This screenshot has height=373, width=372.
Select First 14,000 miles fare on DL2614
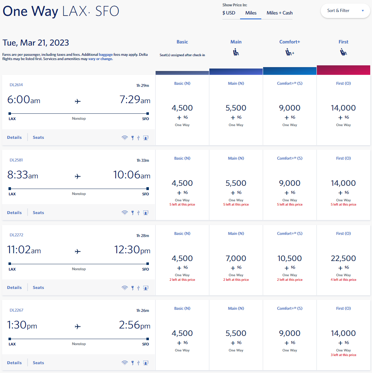click(x=343, y=110)
